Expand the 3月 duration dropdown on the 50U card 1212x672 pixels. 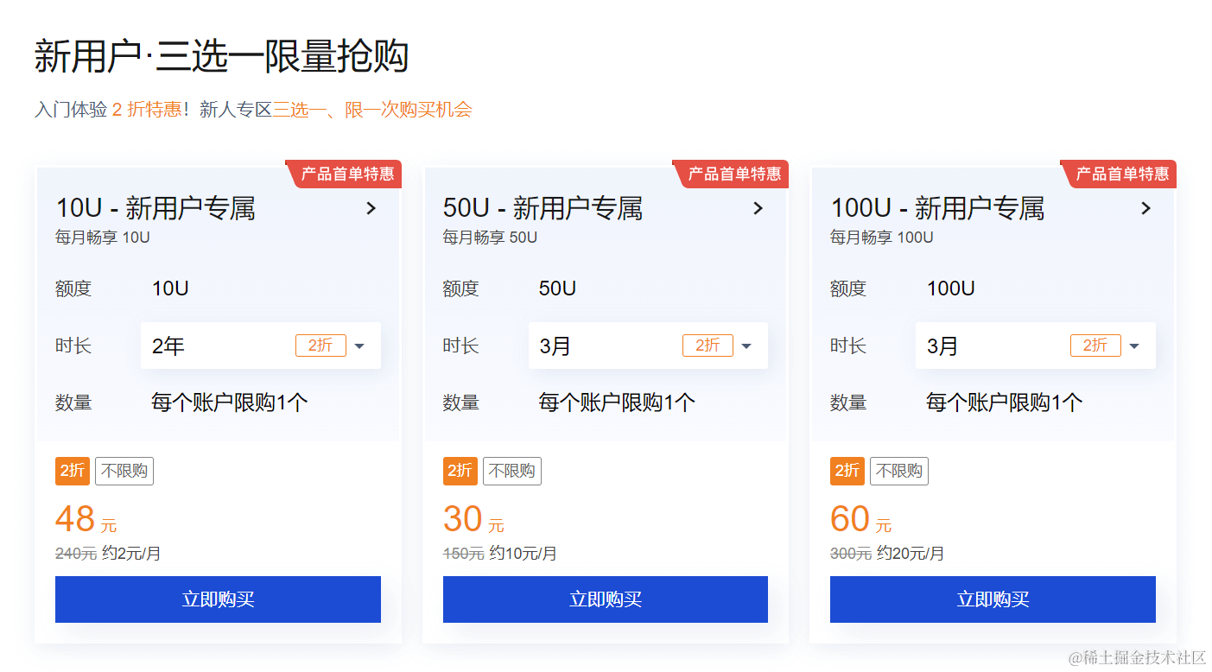click(x=746, y=345)
